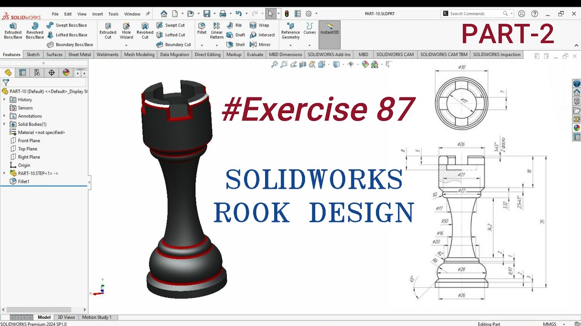Image resolution: width=581 pixels, height=326 pixels.
Task: Open the Reference Geometry dropdown arrow
Action: point(290,45)
